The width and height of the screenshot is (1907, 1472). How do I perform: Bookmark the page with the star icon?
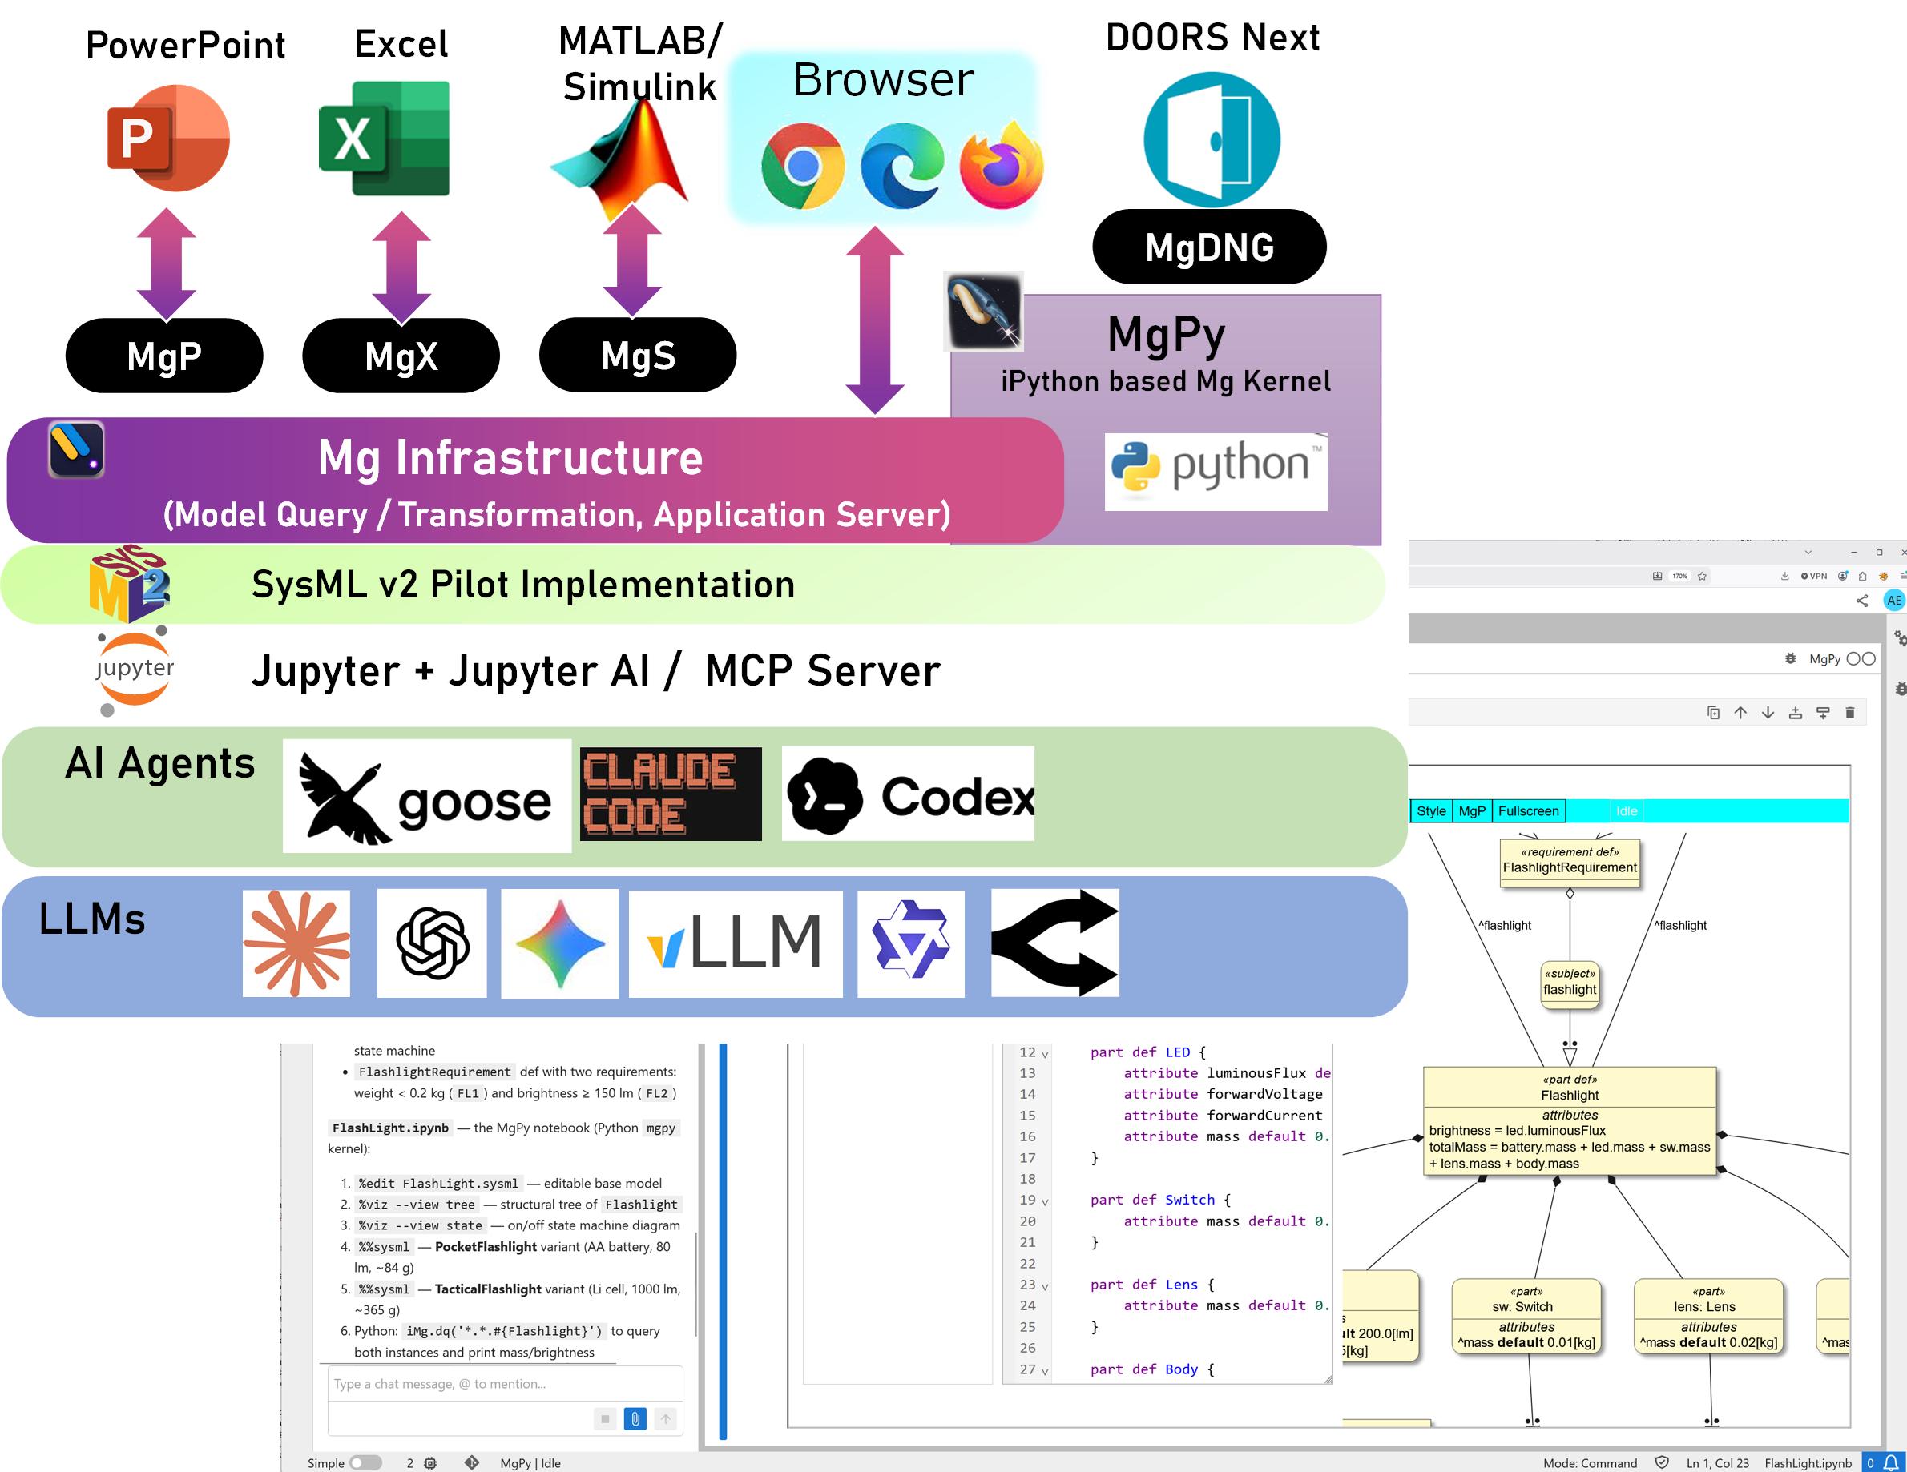pos(1702,576)
